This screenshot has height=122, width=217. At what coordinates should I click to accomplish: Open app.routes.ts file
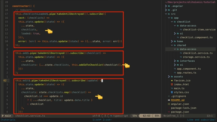click(x=186, y=73)
